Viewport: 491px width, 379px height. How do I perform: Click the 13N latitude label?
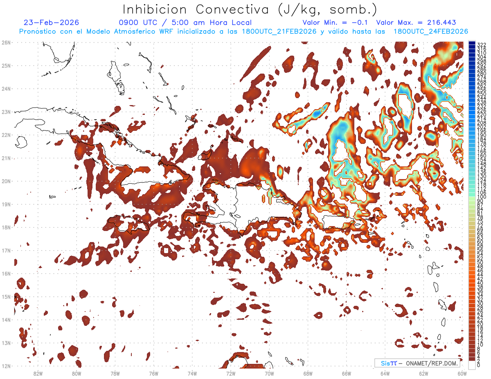(6, 343)
